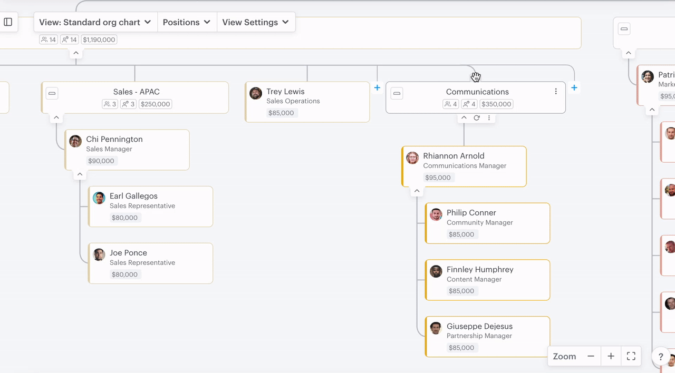Click the refresh icon below Communications card
The width and height of the screenshot is (675, 373).
click(476, 117)
